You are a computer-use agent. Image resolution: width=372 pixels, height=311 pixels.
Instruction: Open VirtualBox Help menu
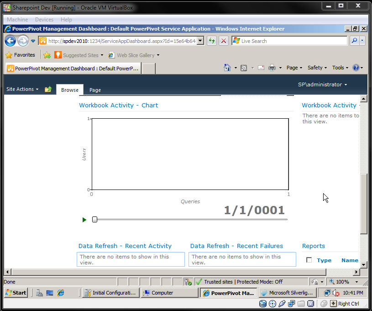tap(66, 20)
